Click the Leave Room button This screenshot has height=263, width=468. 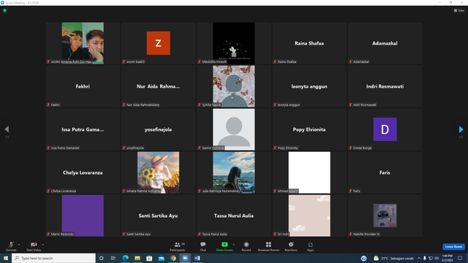pos(453,247)
